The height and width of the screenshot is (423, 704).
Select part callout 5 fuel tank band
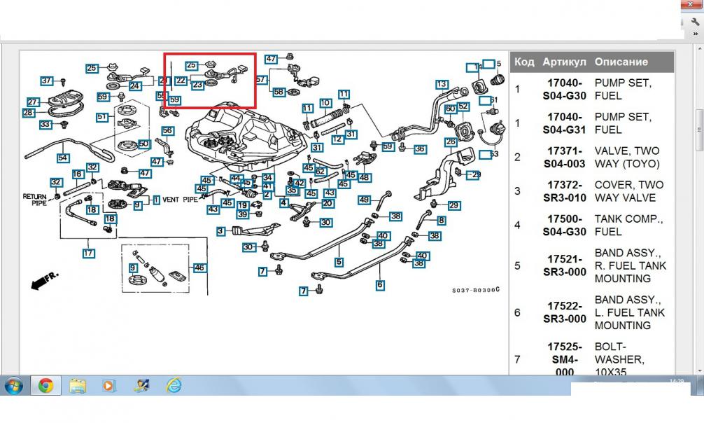pos(339,262)
